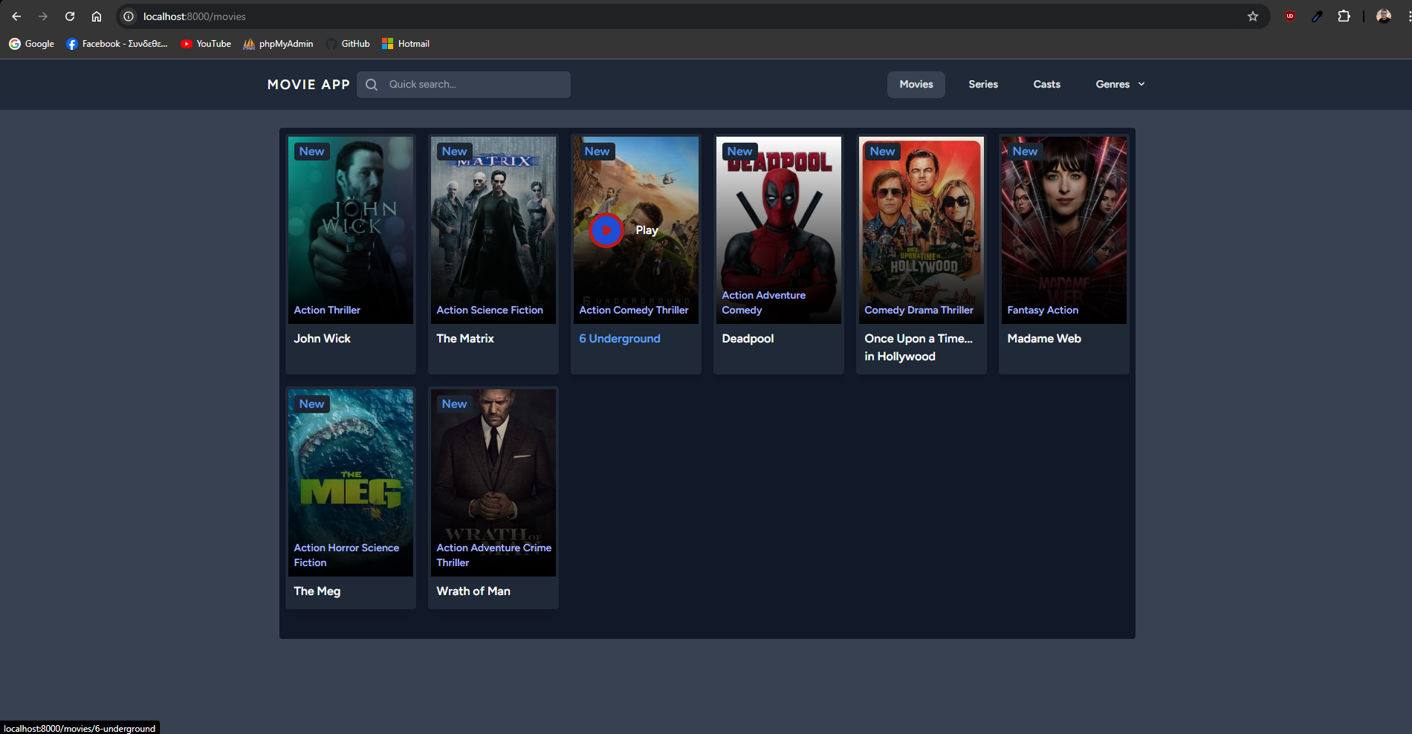
Task: Open the Once Upon a Time in Hollywood poster
Action: 922,230
